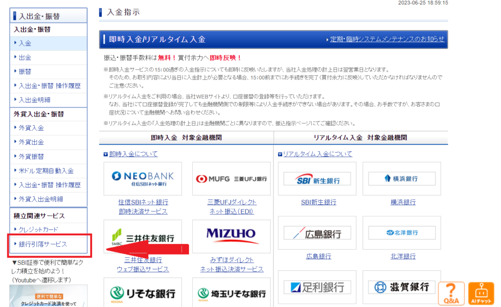
Task: Click 三井住友銀行 ウェブ振込サービス link
Action: [x=143, y=264]
